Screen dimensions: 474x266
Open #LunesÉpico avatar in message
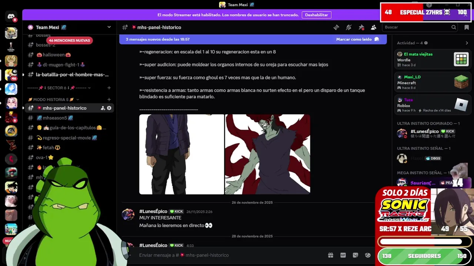[x=128, y=215]
